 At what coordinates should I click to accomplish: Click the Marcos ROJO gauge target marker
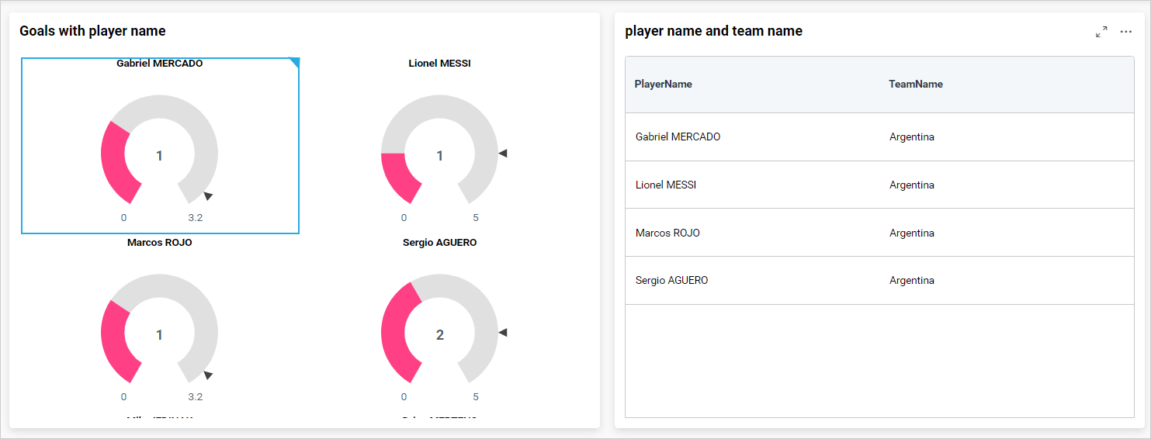(208, 375)
